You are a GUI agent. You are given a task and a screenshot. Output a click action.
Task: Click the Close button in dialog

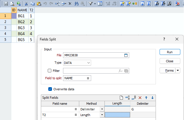pyautogui.click(x=170, y=61)
